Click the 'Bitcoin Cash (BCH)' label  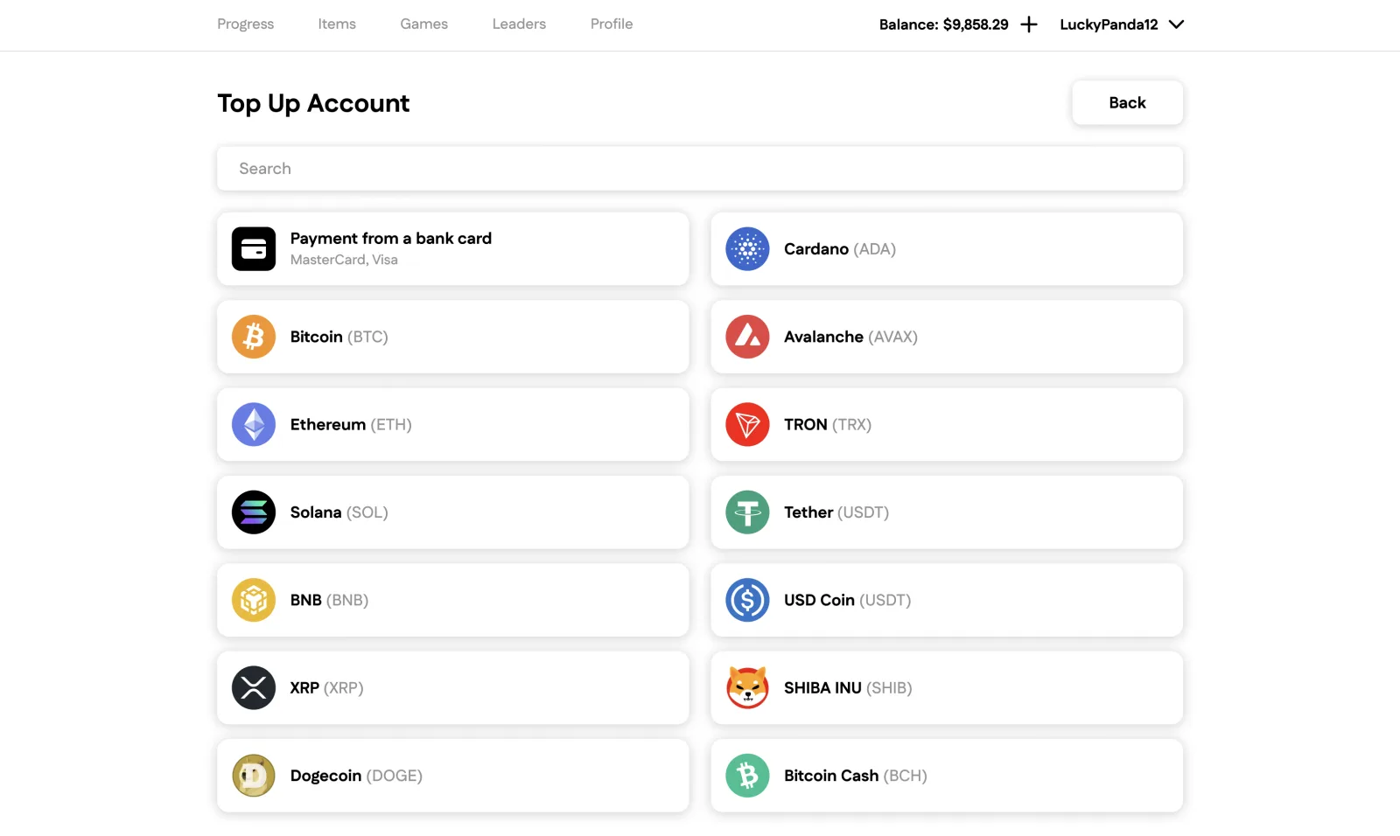[x=856, y=777]
